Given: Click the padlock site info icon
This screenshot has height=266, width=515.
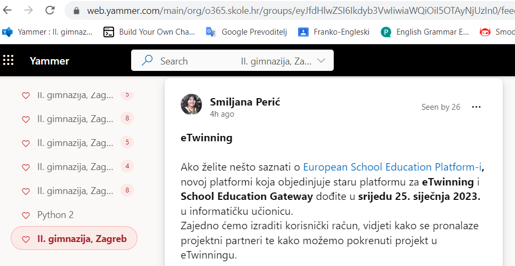Looking at the screenshot, I should [77, 11].
